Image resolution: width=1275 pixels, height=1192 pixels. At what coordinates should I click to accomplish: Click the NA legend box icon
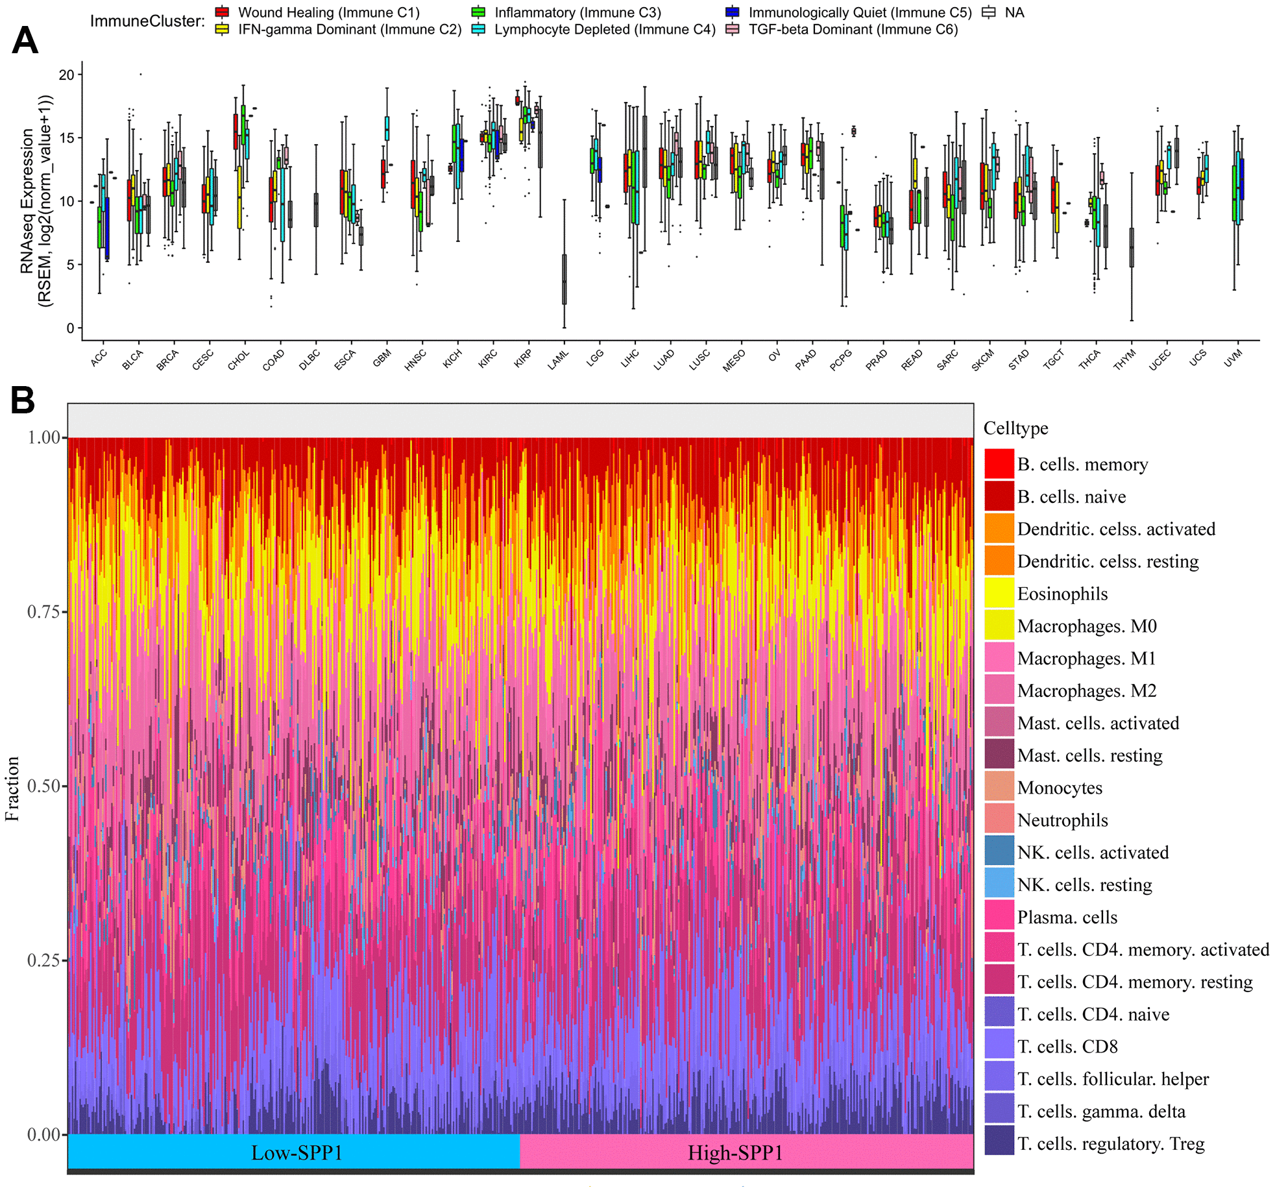coord(988,12)
